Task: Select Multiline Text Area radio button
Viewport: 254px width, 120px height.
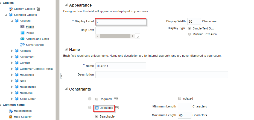Action: tap(189, 34)
